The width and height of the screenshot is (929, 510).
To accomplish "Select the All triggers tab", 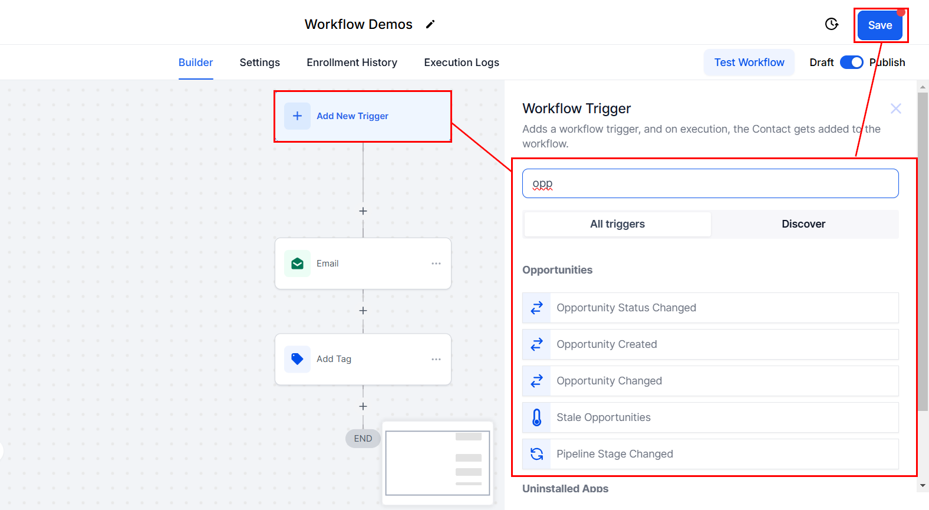I will pos(618,224).
